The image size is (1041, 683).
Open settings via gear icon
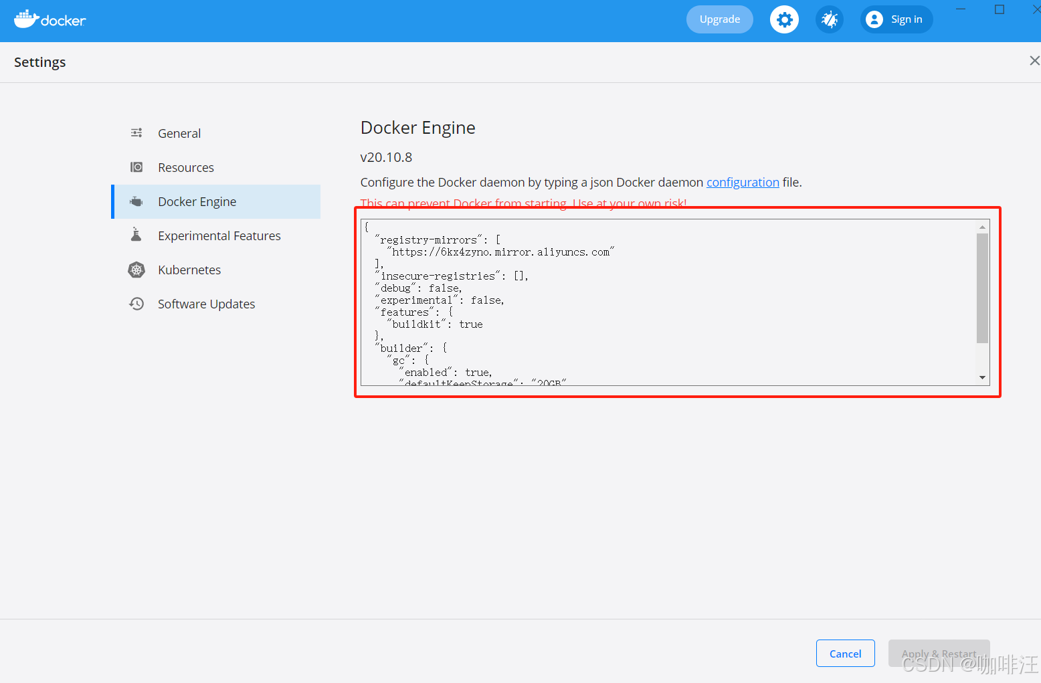[x=784, y=19]
